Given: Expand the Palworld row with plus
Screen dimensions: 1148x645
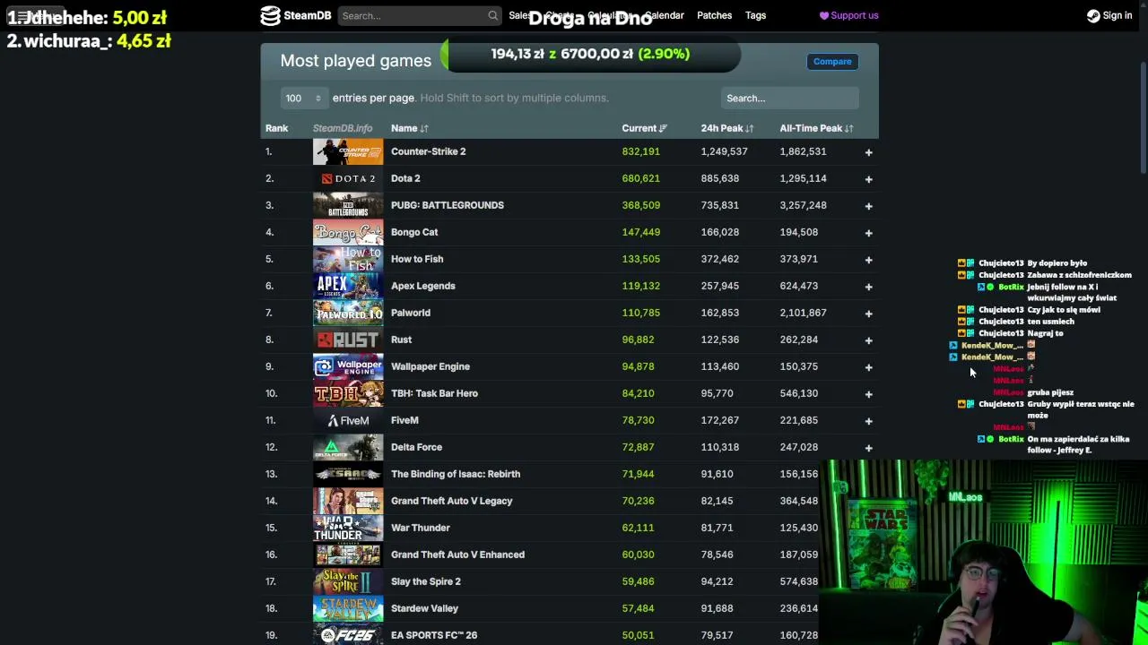Looking at the screenshot, I should point(868,314).
